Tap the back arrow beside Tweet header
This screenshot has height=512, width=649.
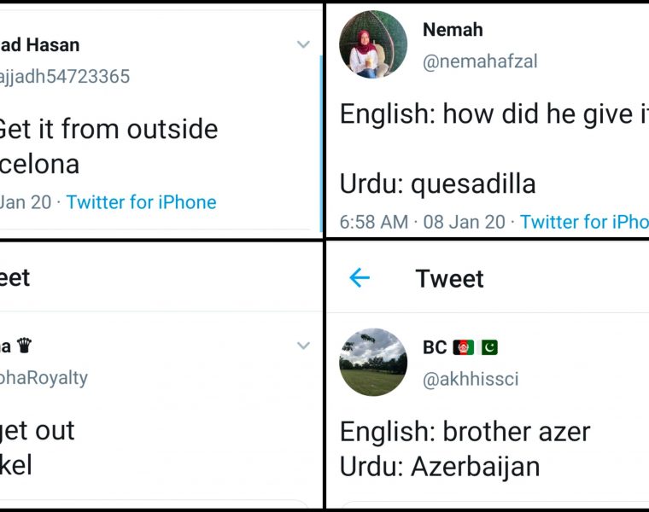click(360, 278)
